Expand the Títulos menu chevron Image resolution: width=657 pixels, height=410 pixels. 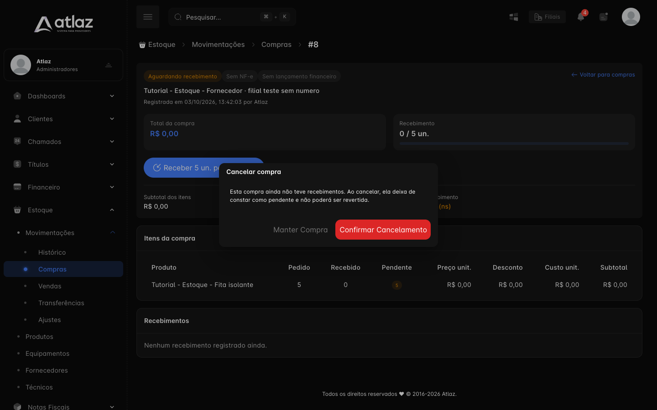pyautogui.click(x=112, y=164)
